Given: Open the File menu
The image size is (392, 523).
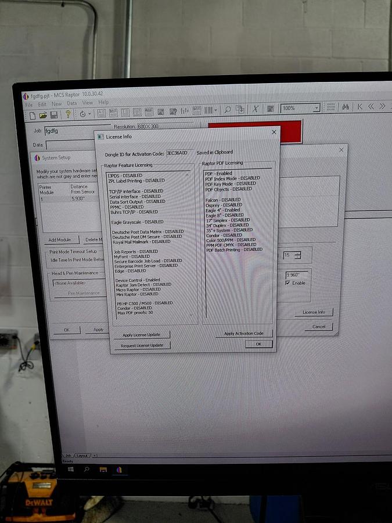Looking at the screenshot, I should [x=29, y=105].
